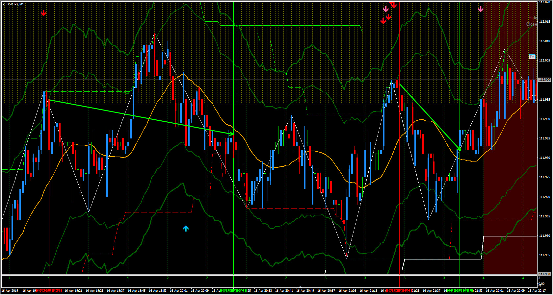Click the red 2019.04.16 19:15 time label
This screenshot has height=295, width=553.
pyautogui.click(x=49, y=291)
